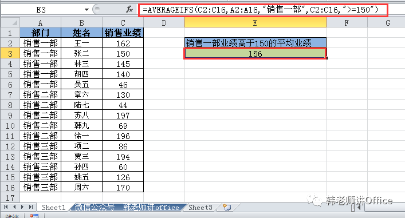Click 销售二部 cell in 章六 row
The width and height of the screenshot is (405, 218).
click(40, 94)
